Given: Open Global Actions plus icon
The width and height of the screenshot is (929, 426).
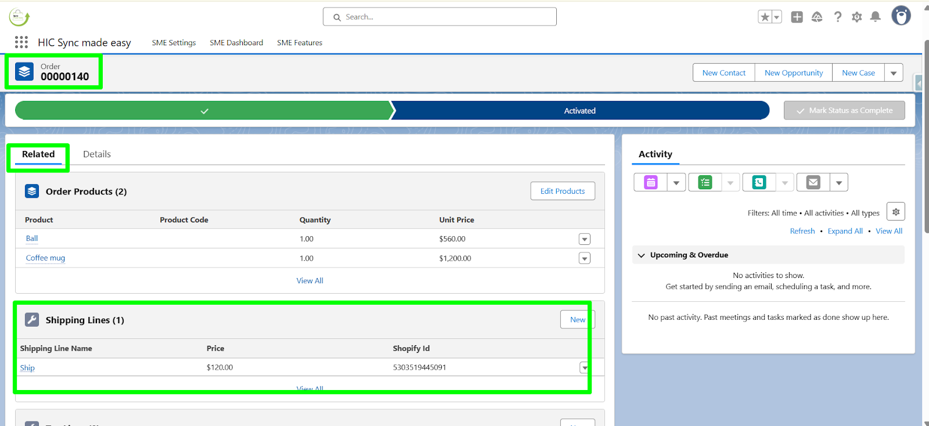Looking at the screenshot, I should pyautogui.click(x=797, y=17).
